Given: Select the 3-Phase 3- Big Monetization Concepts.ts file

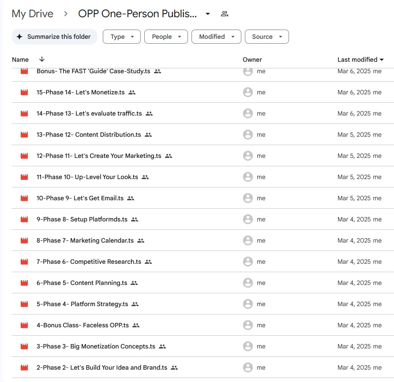Looking at the screenshot, I should (x=96, y=346).
